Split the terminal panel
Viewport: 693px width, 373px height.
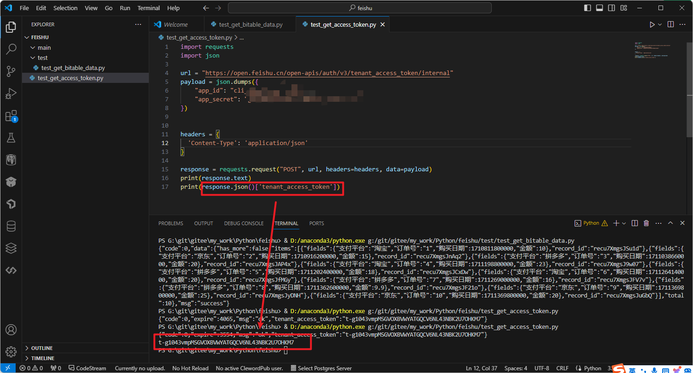(x=635, y=223)
